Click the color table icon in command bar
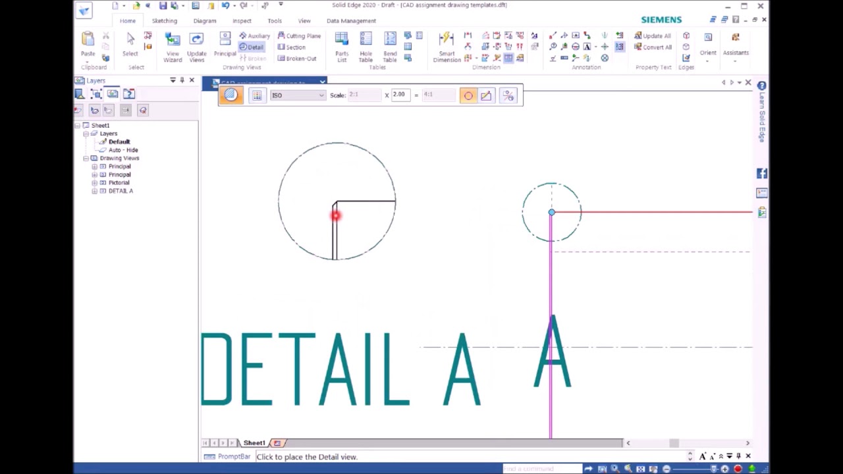843x474 pixels. [x=257, y=95]
